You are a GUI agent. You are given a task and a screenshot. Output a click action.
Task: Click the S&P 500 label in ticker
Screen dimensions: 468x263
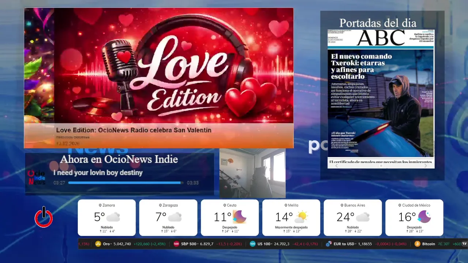(x=189, y=244)
